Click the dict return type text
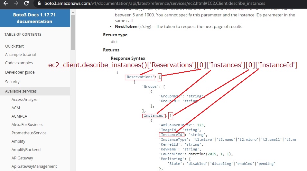Viewport: 307px width, 171px height. (x=114, y=42)
